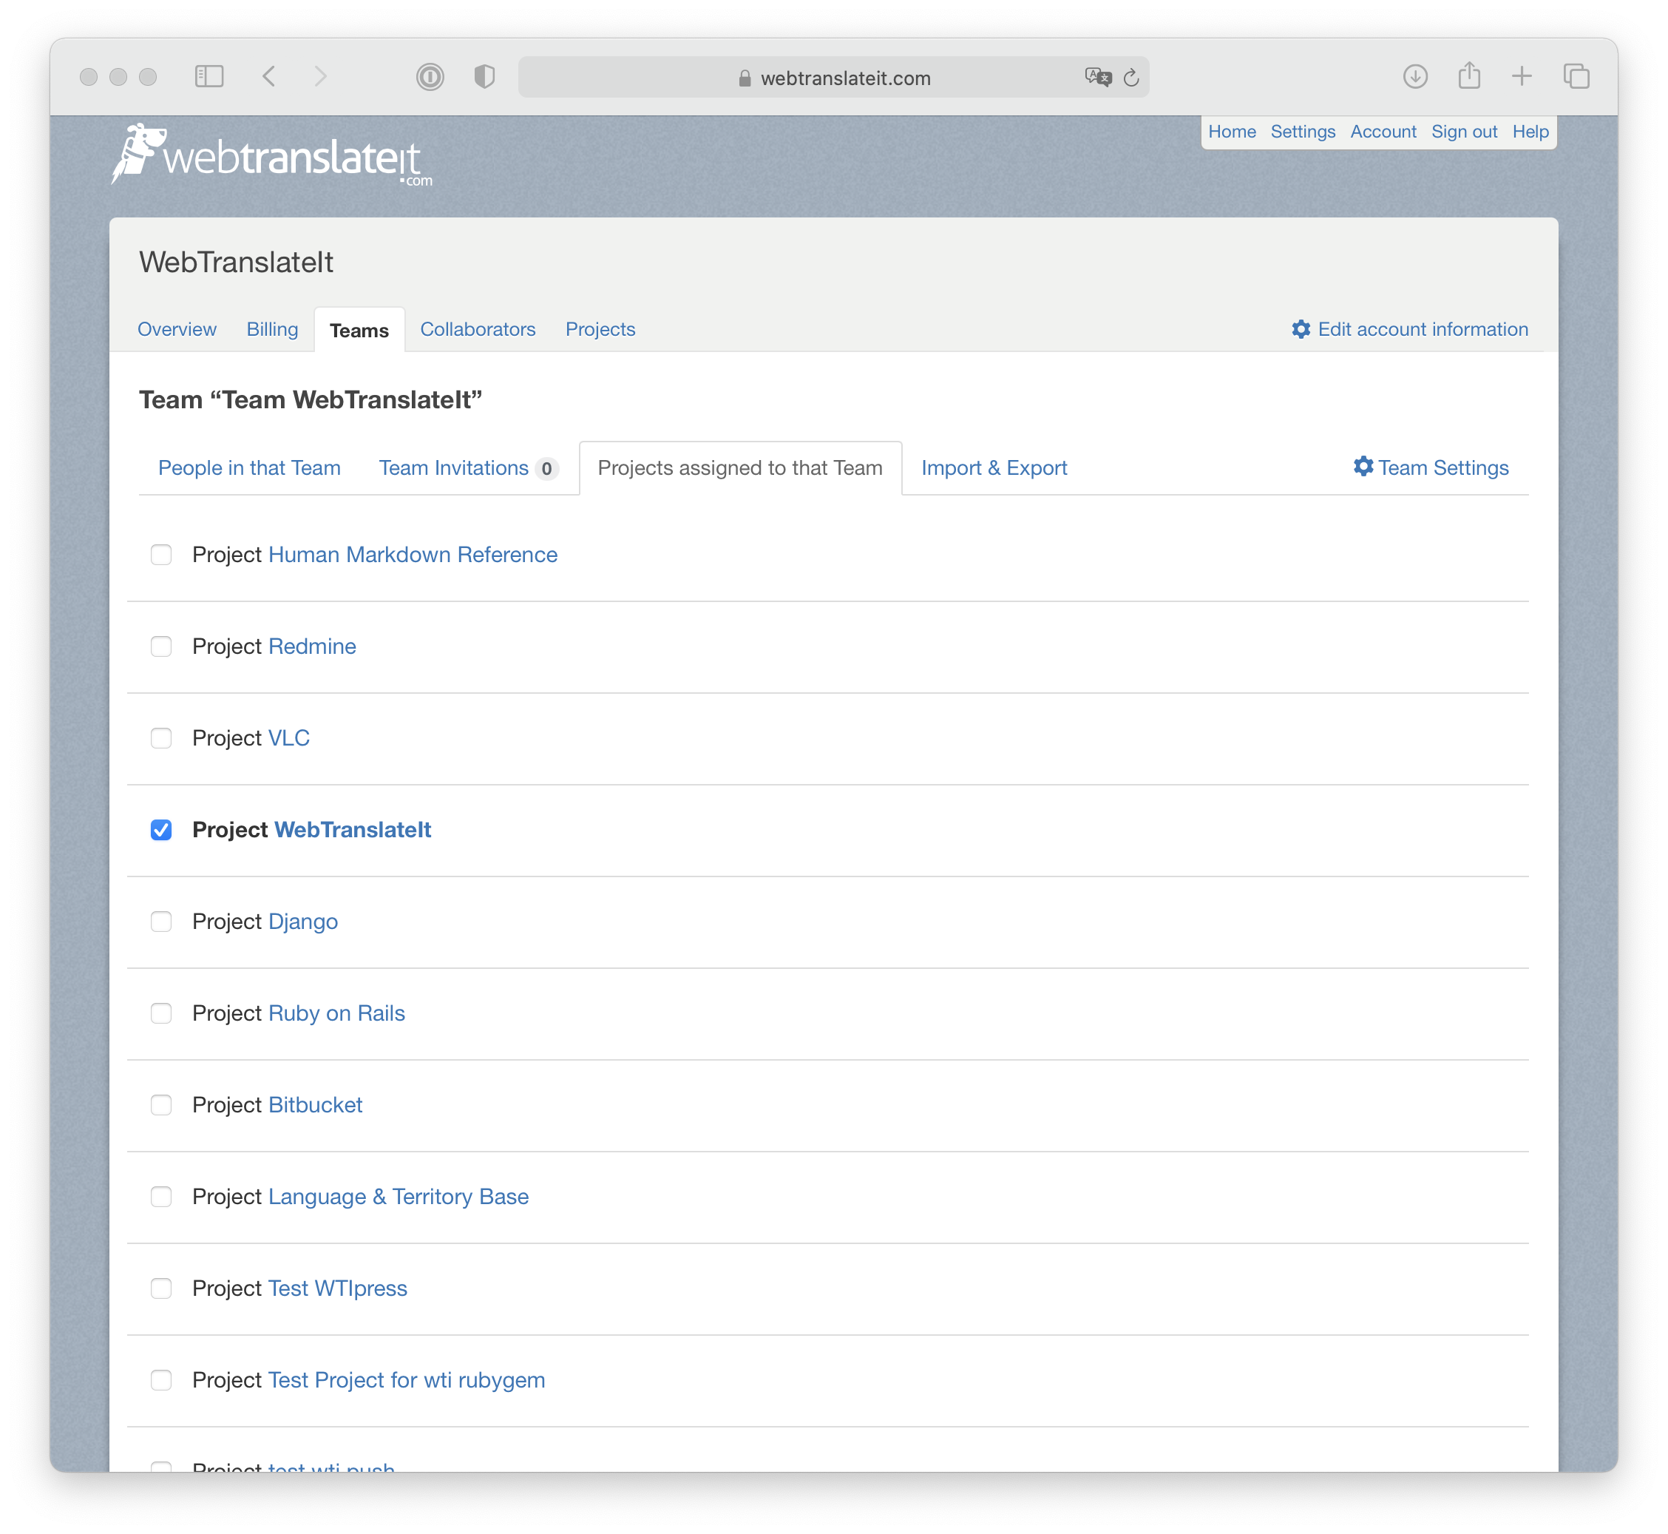Open People in that Team tab
1668x1534 pixels.
250,468
